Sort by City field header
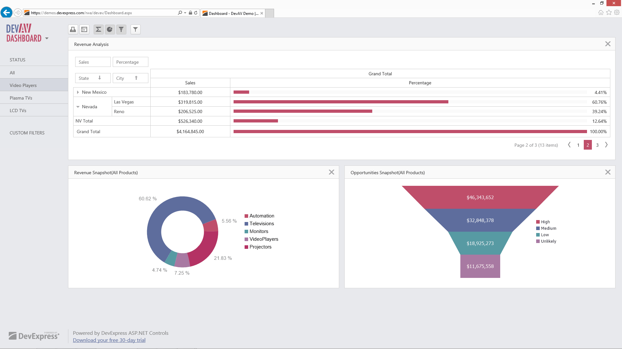The image size is (622, 349). coord(130,78)
